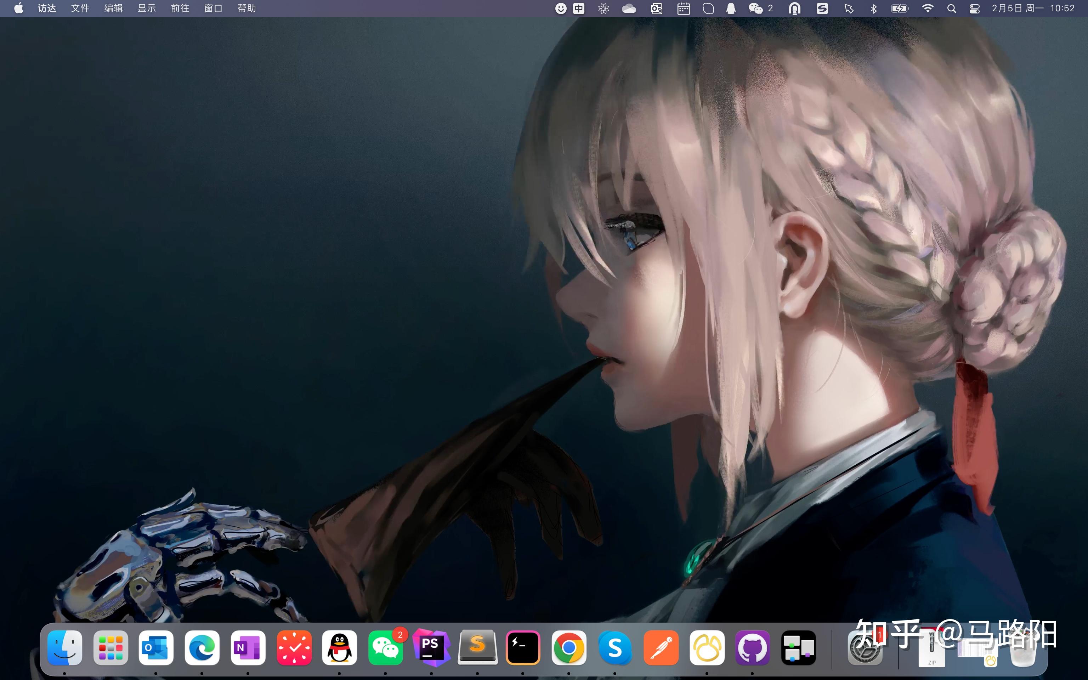Screen dimensions: 1088x680
Task: Open Control Center in the menu bar
Action: click(974, 8)
